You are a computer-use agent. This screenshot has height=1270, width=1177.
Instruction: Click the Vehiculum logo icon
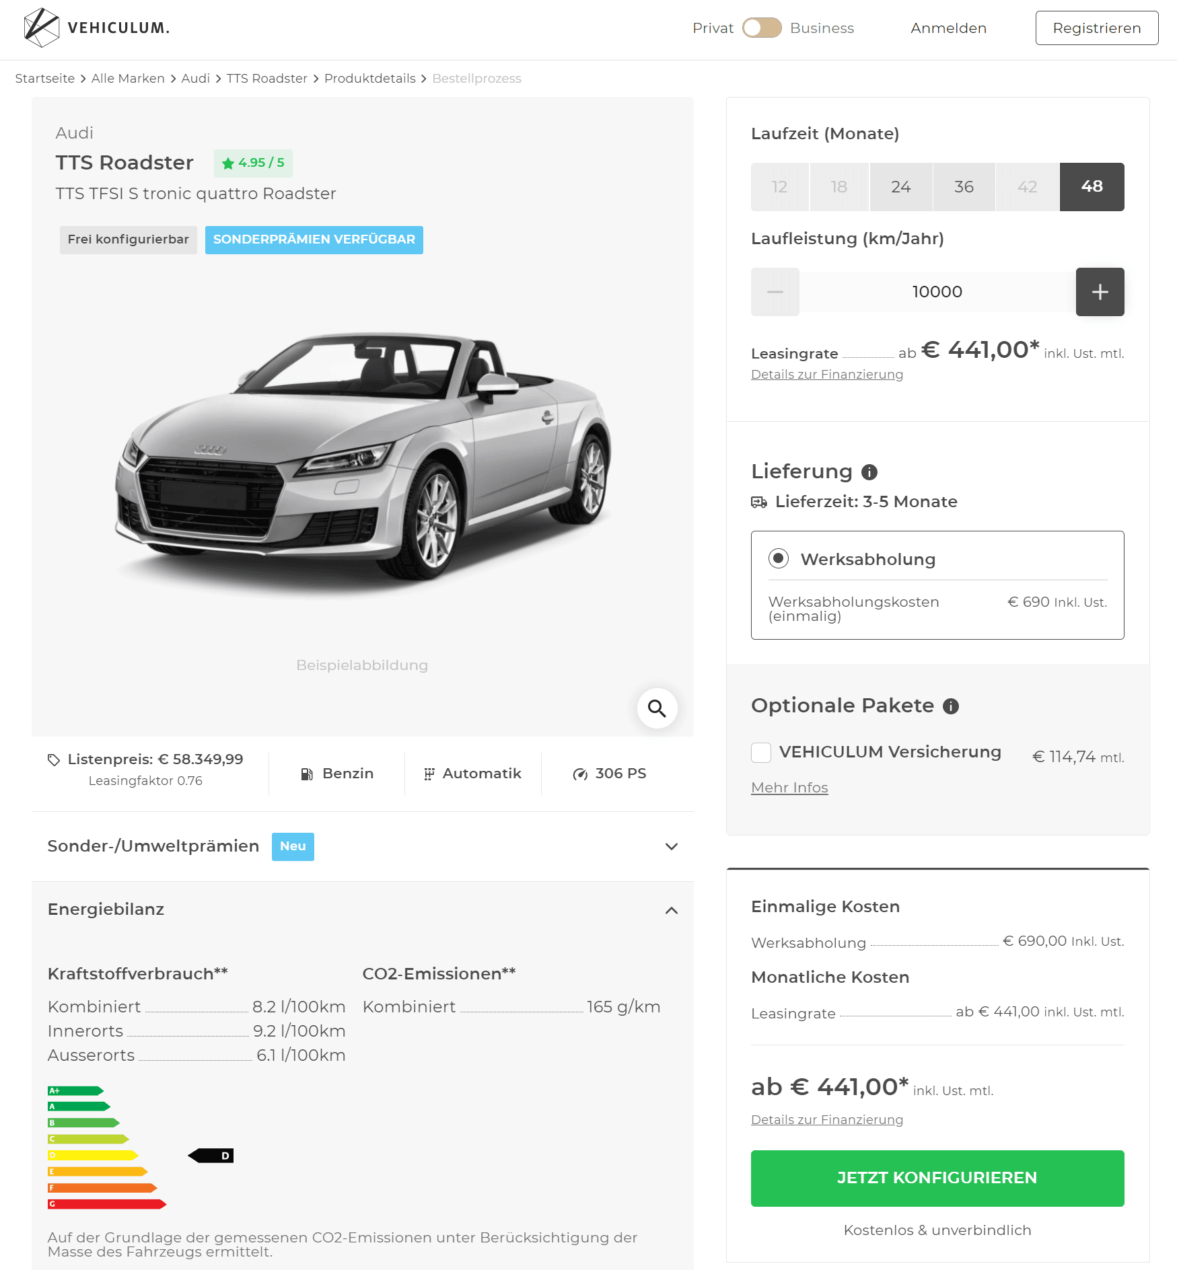point(41,28)
